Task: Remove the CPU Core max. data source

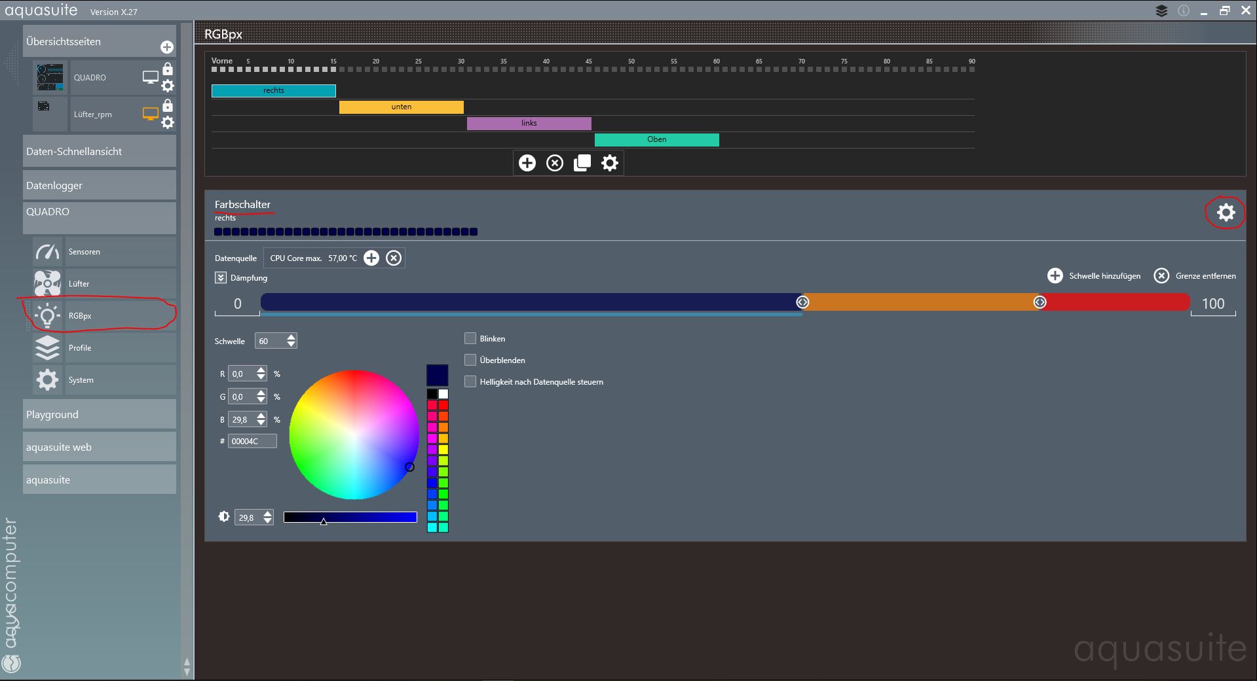Action: pos(394,258)
